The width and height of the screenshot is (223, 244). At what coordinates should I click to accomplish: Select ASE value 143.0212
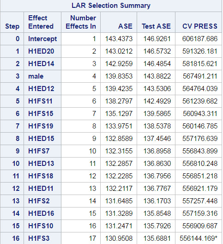pyautogui.click(x=119, y=51)
